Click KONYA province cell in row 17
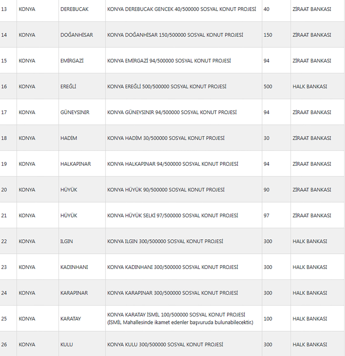Image resolution: width=345 pixels, height=356 pixels. pyautogui.click(x=27, y=112)
